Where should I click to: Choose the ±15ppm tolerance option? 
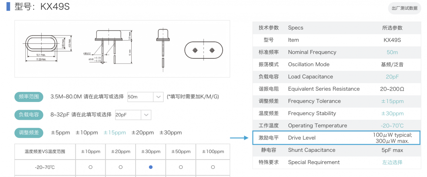click(115, 133)
